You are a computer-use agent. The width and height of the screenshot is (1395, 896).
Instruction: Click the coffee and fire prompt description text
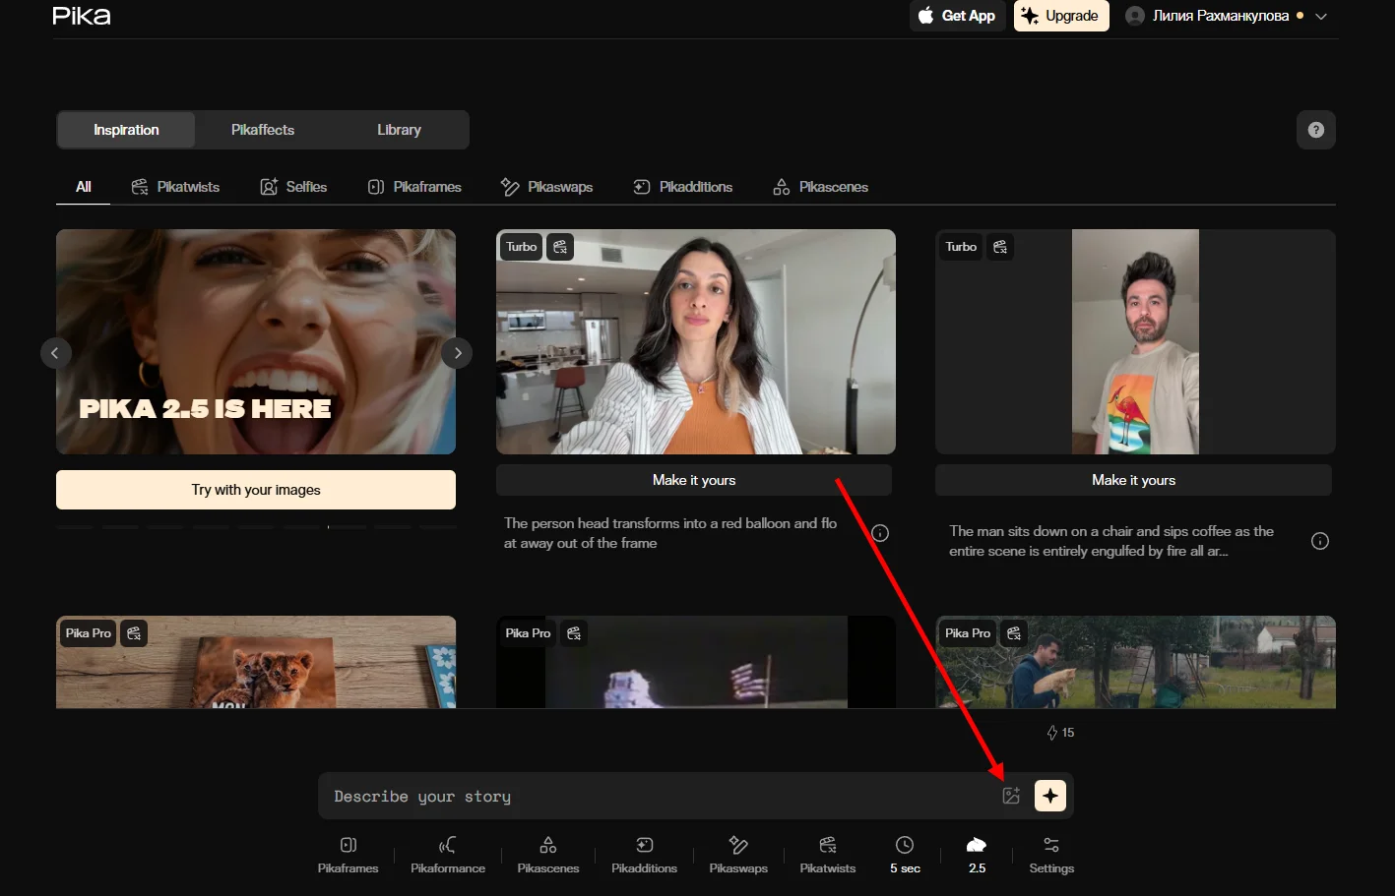click(x=1111, y=541)
